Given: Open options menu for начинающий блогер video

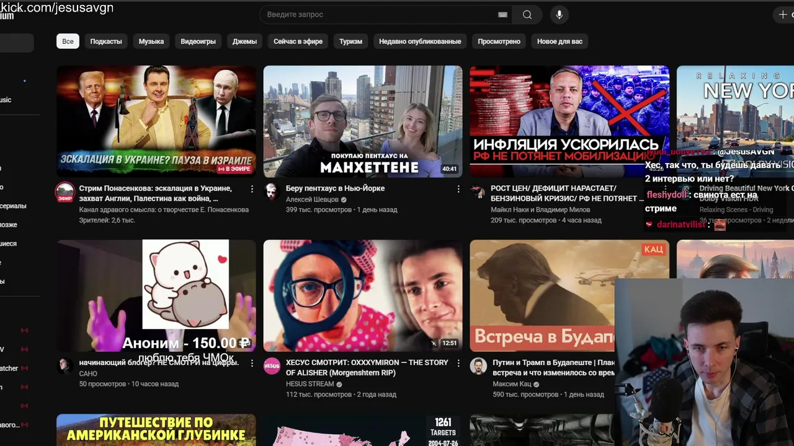Looking at the screenshot, I should pyautogui.click(x=252, y=363).
